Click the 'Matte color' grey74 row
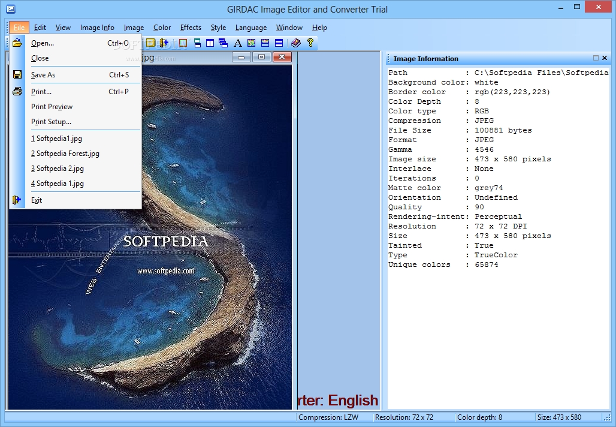 coord(445,188)
